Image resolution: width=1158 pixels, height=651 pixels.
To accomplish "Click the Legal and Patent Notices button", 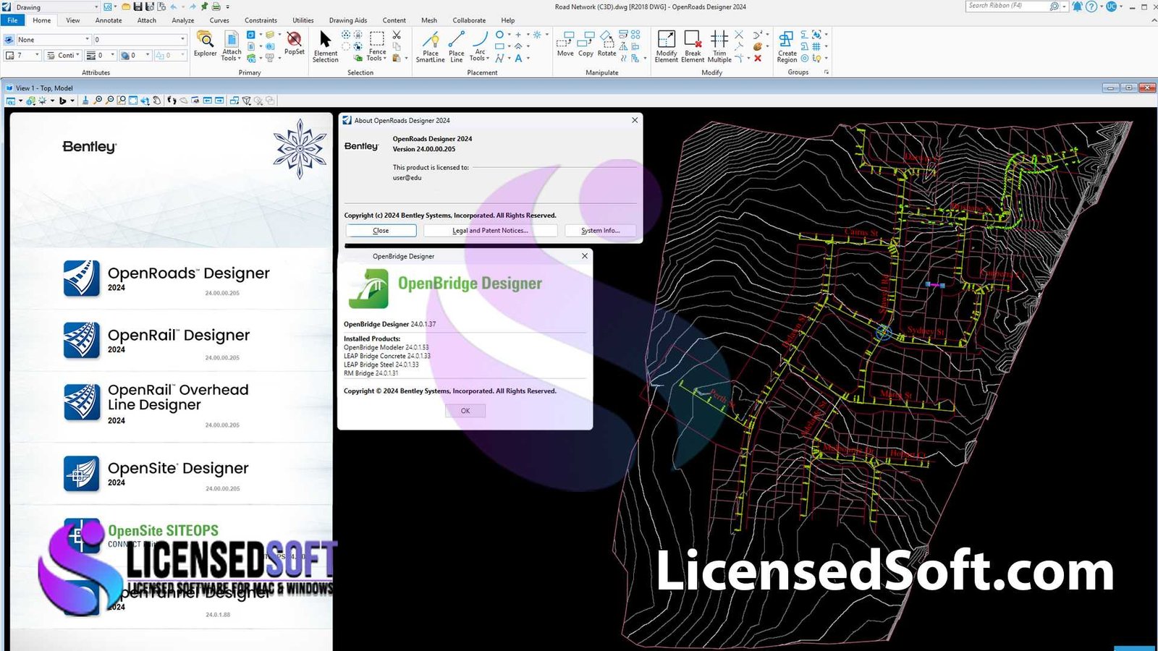I will (490, 231).
